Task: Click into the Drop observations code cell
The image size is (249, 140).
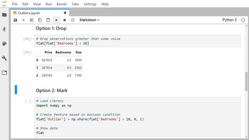Action: click(137, 41)
